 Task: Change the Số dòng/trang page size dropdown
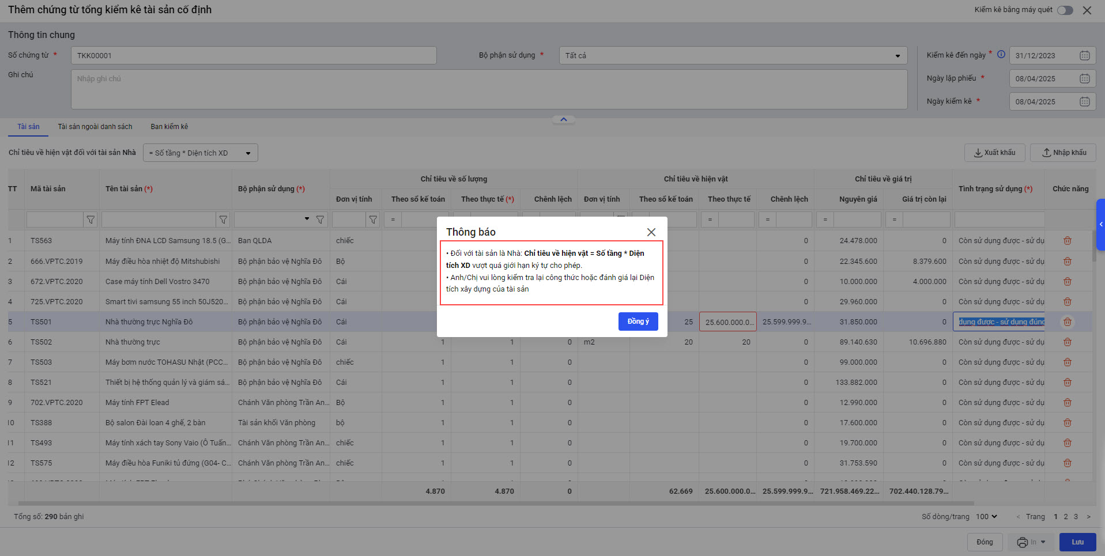click(x=986, y=517)
